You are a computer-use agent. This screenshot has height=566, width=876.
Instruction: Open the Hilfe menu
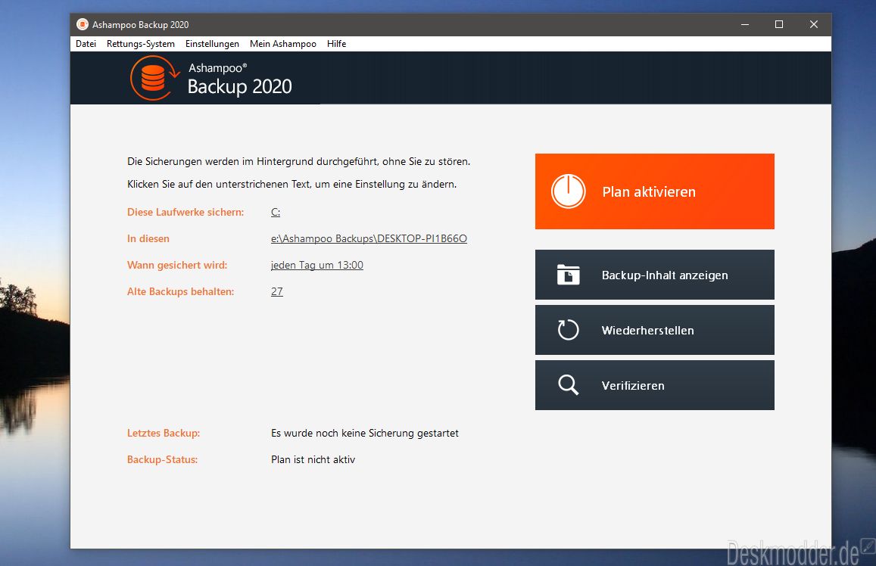[336, 44]
